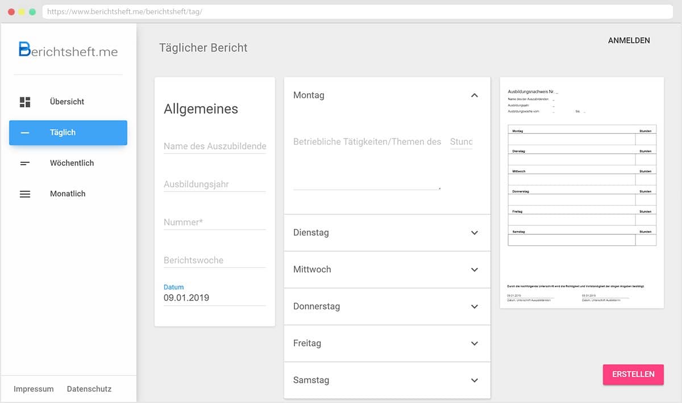Go to the Monatlich menu item
This screenshot has height=403, width=682.
68,194
